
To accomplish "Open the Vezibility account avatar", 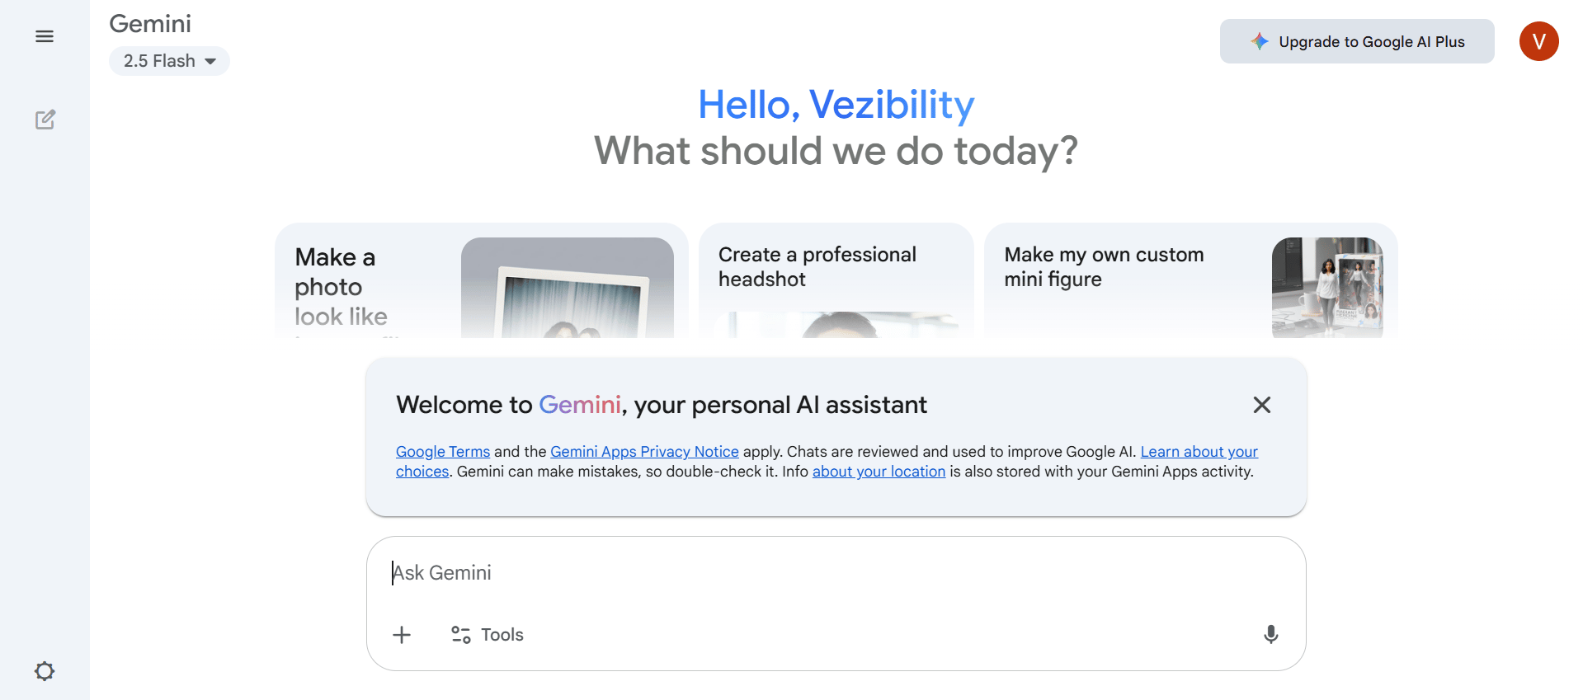I will tap(1538, 41).
